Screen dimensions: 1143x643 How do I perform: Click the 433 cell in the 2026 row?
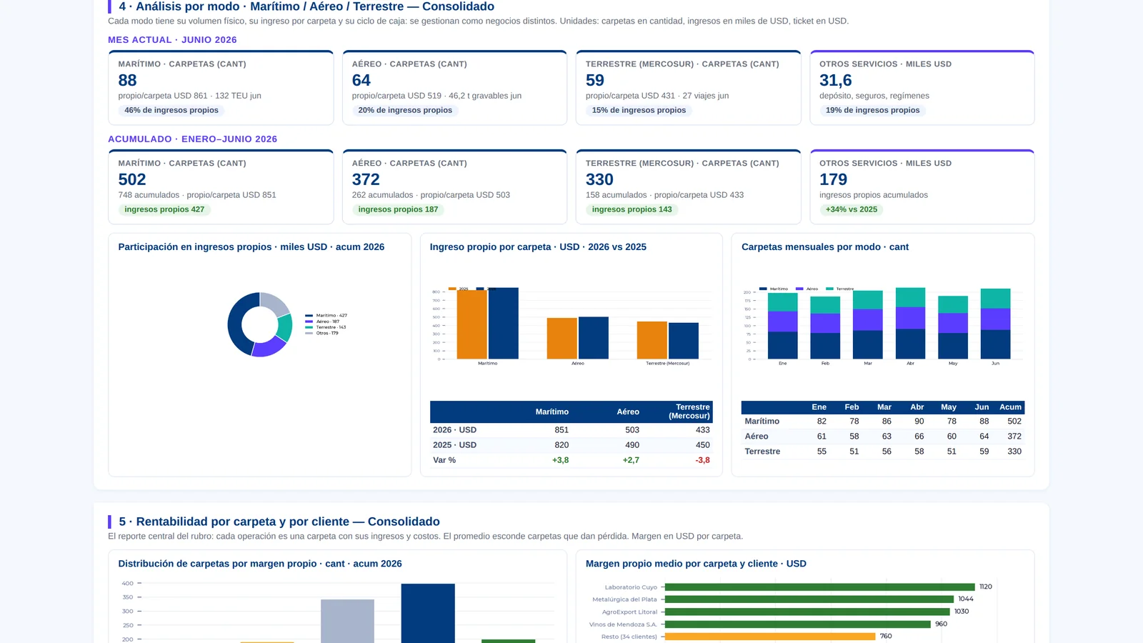click(703, 430)
